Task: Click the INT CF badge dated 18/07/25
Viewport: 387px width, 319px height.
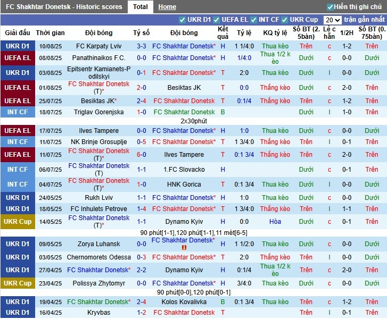Action: click(x=18, y=112)
